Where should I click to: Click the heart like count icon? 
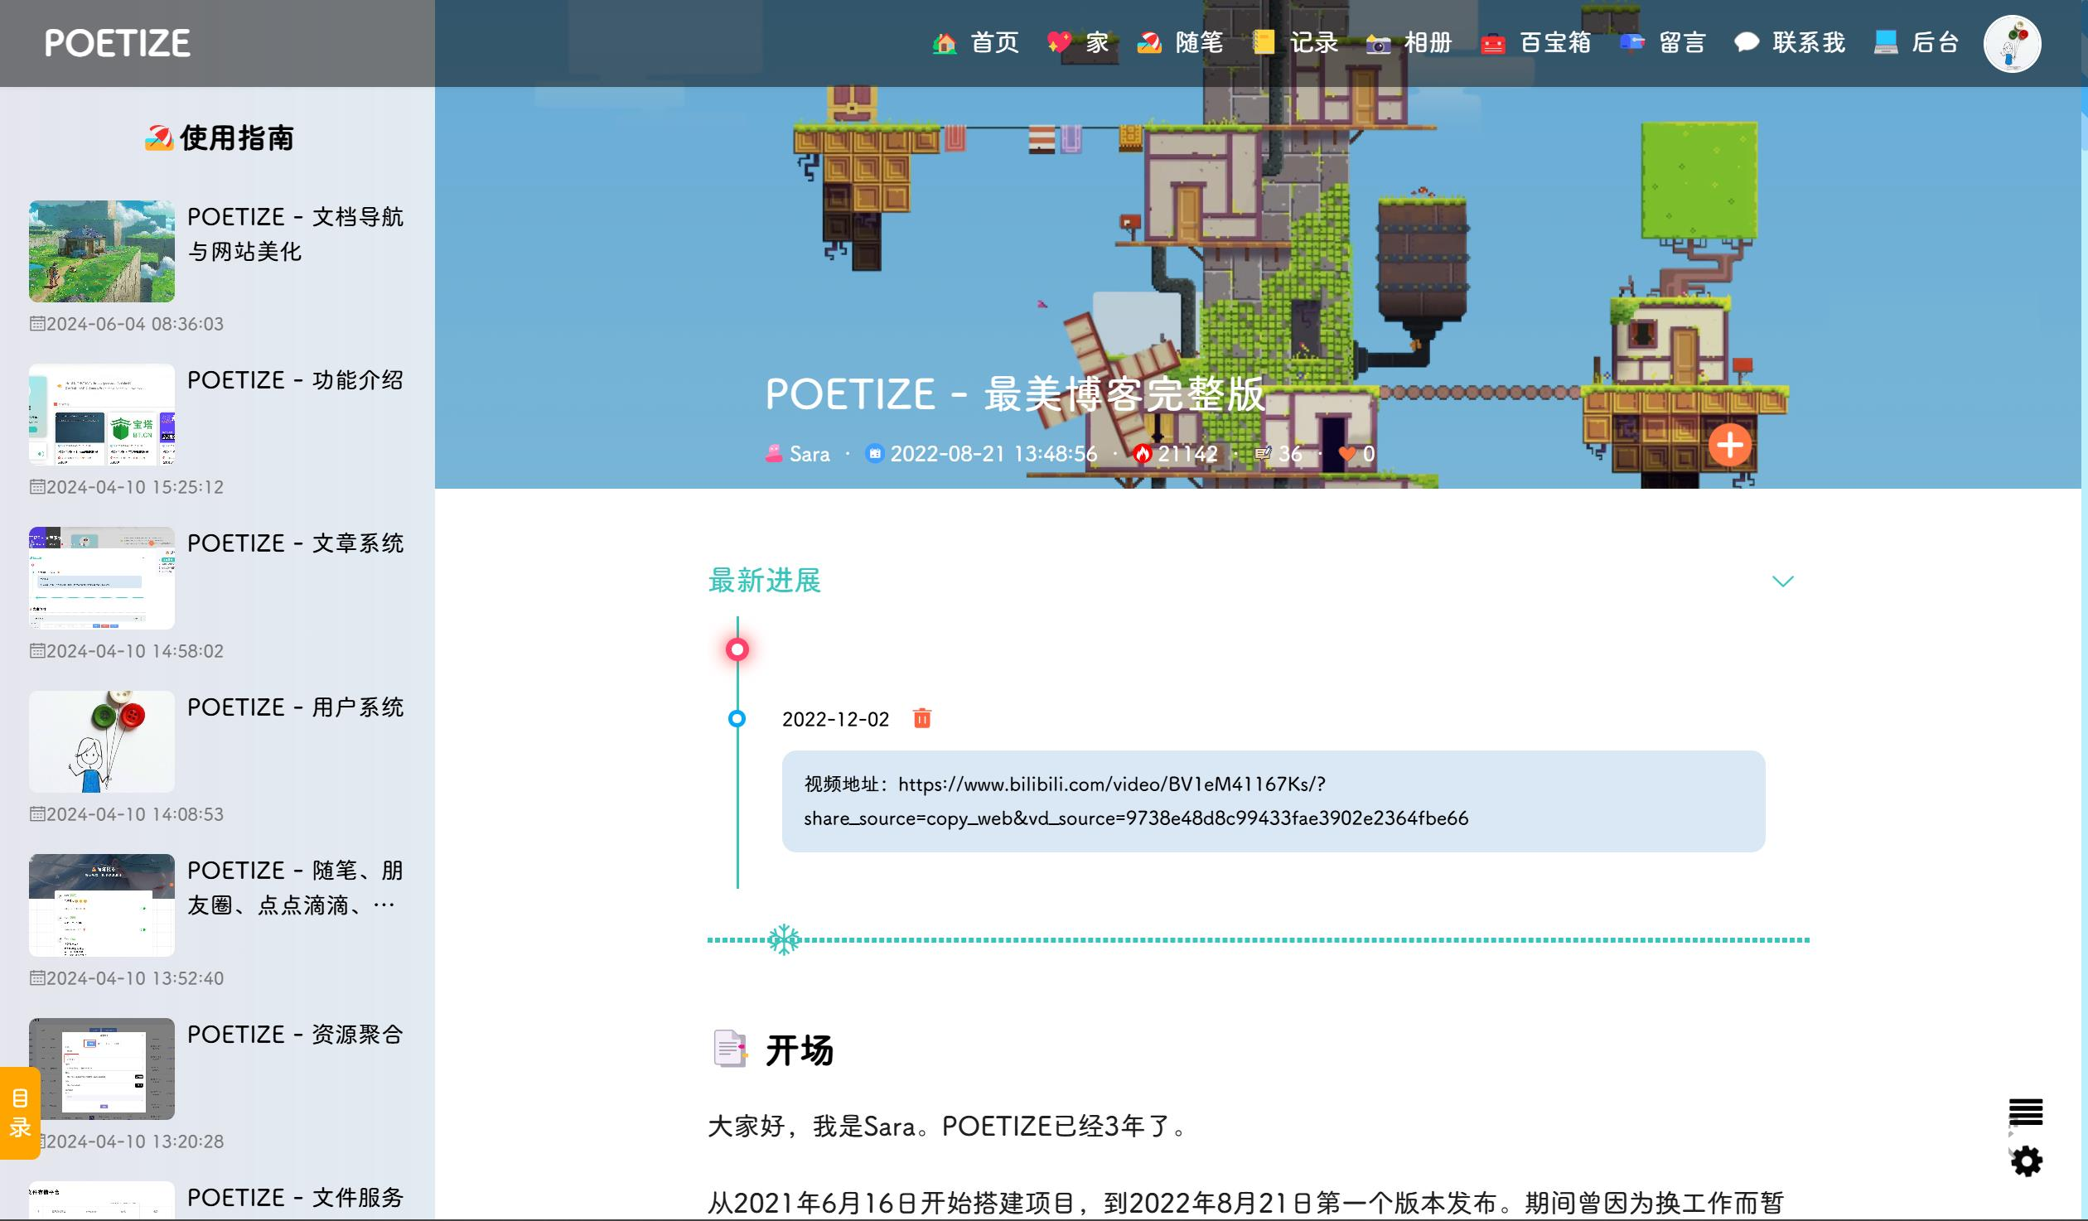click(1347, 454)
